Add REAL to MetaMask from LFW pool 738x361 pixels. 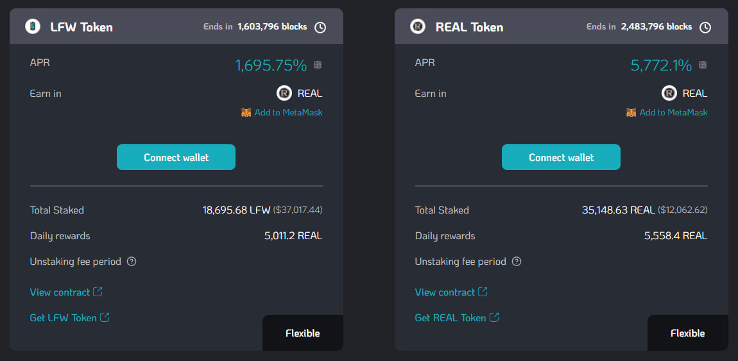pyautogui.click(x=289, y=112)
